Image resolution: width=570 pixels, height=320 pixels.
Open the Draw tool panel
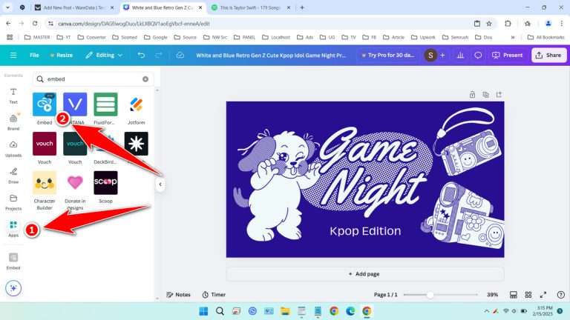(x=13, y=175)
